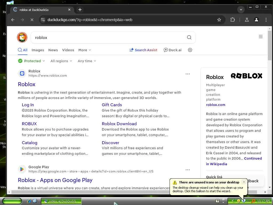
Task: Open the DuckDuckGo hamburger menu
Action: [x=261, y=37]
